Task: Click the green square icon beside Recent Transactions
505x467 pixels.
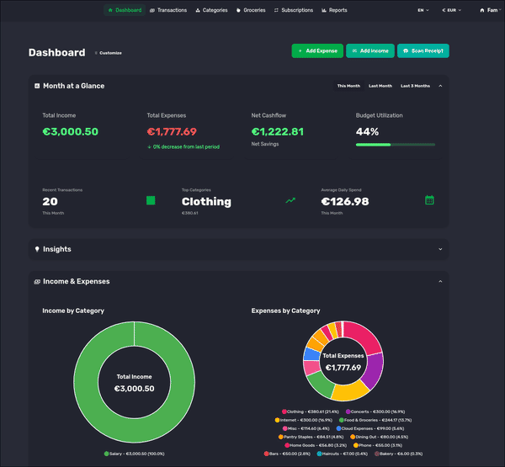Action: [151, 200]
